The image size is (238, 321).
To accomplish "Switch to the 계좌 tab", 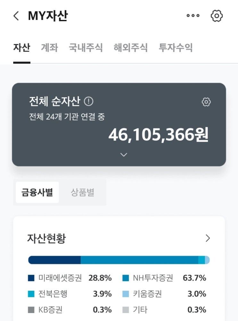I will pos(49,48).
